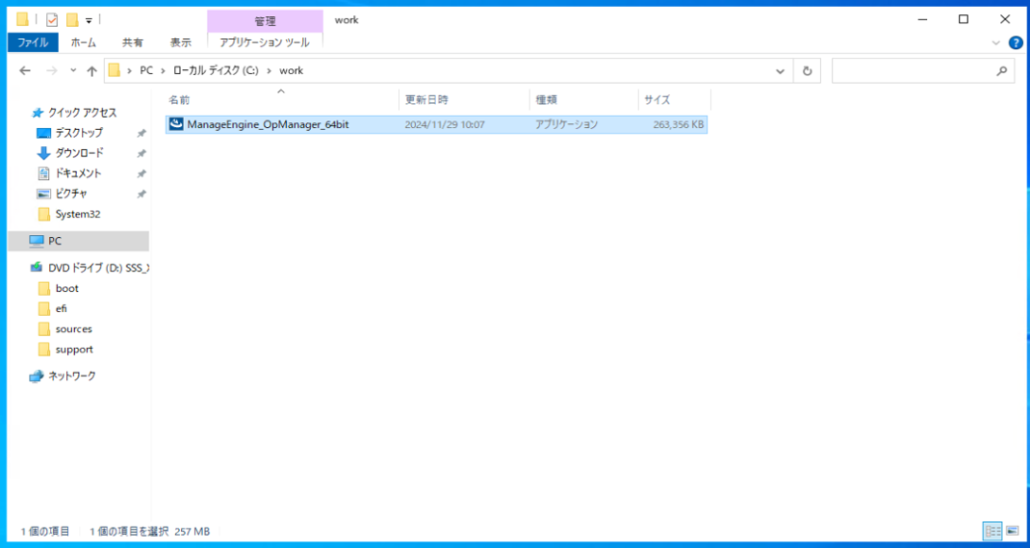
Task: Sort by the サイズ column header
Action: (x=675, y=100)
